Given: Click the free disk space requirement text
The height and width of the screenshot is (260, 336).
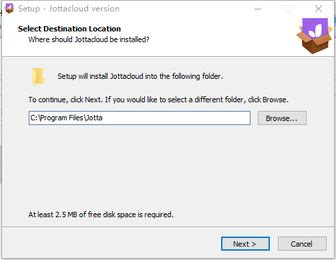Looking at the screenshot, I should pos(101,215).
